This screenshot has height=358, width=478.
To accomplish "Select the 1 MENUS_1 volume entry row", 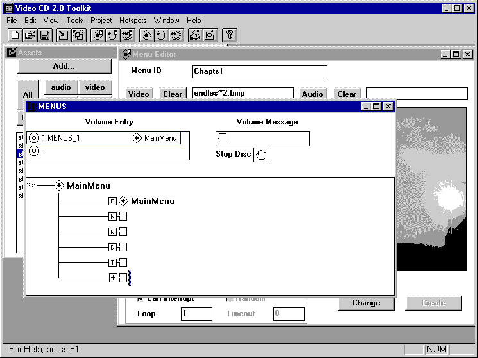I will [x=104, y=138].
